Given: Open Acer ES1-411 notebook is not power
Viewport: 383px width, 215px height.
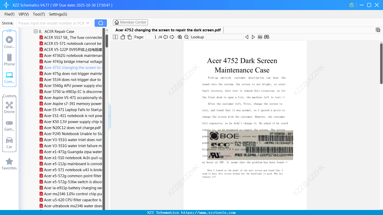Looking at the screenshot, I should tap(71, 116).
